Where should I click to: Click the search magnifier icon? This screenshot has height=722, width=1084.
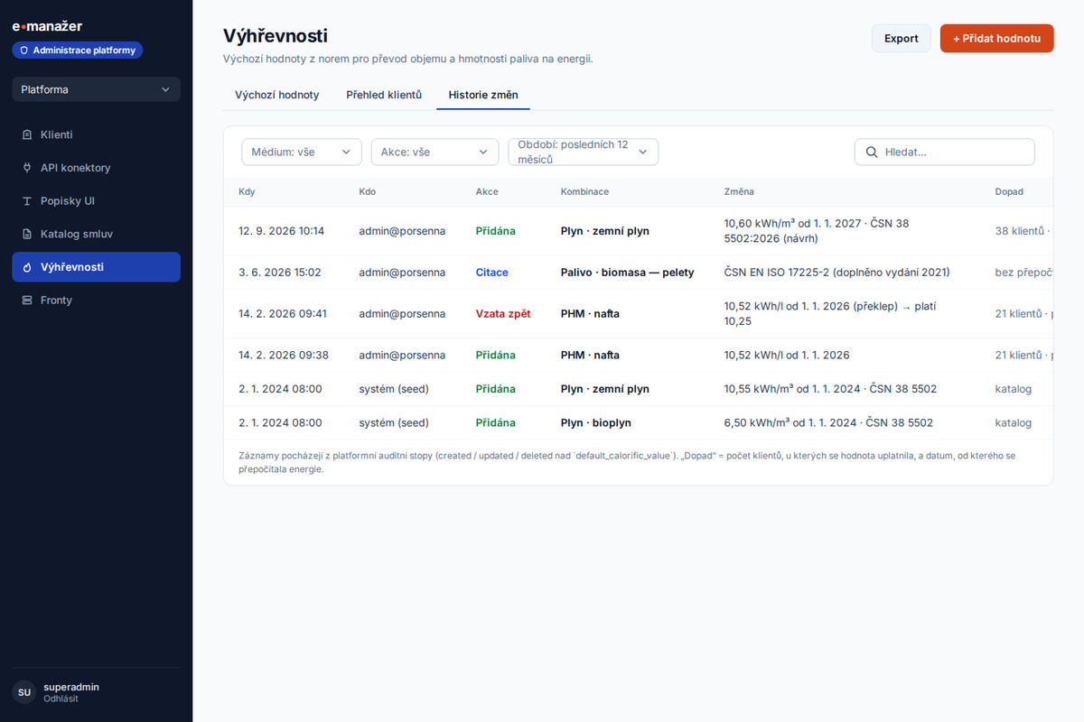pyautogui.click(x=872, y=152)
